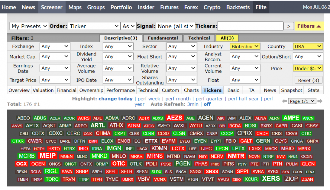Switch to All(3) filter tab
The image size is (330, 190).
tap(227, 38)
